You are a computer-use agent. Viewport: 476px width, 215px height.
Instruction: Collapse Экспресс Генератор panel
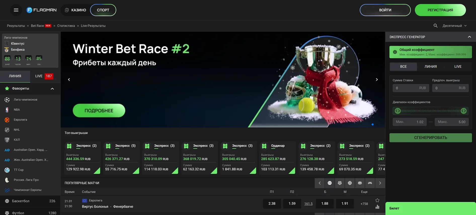[469, 37]
